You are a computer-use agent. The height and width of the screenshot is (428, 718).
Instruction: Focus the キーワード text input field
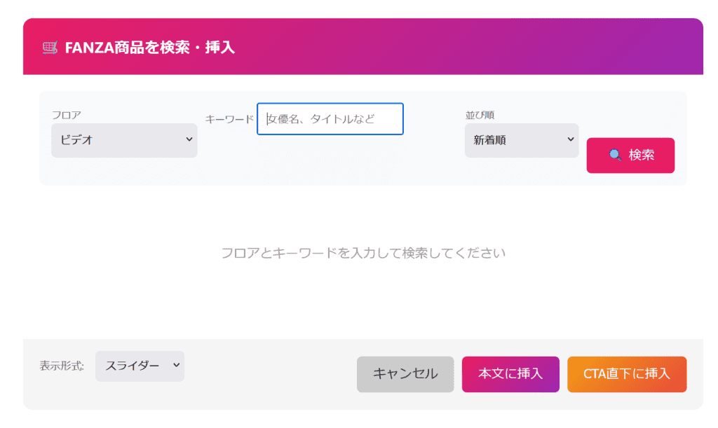pyautogui.click(x=330, y=119)
